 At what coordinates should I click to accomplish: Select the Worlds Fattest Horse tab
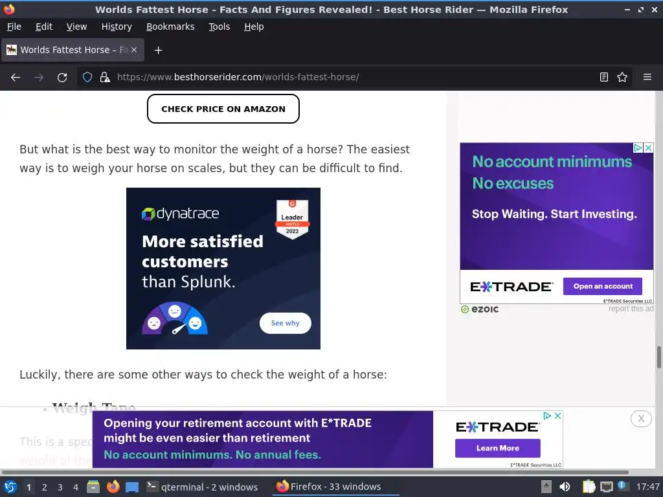(73, 50)
